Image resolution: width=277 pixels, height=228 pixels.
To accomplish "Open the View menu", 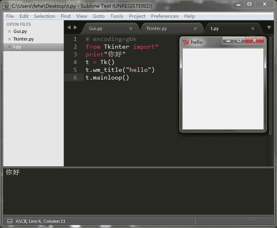I will 82,16.
